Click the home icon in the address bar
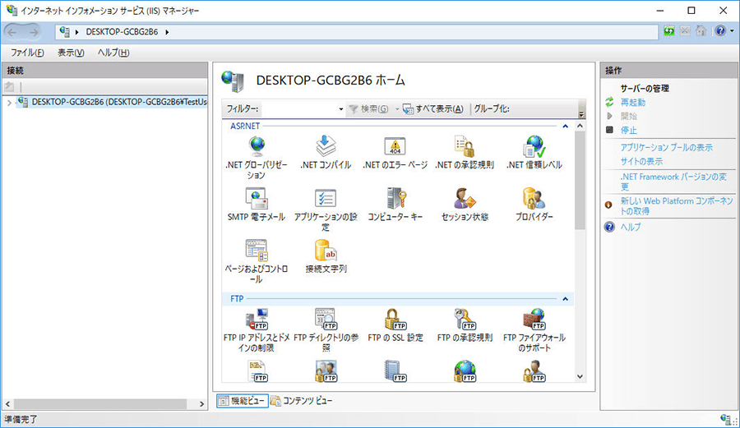The width and height of the screenshot is (740, 428). pyautogui.click(x=701, y=31)
